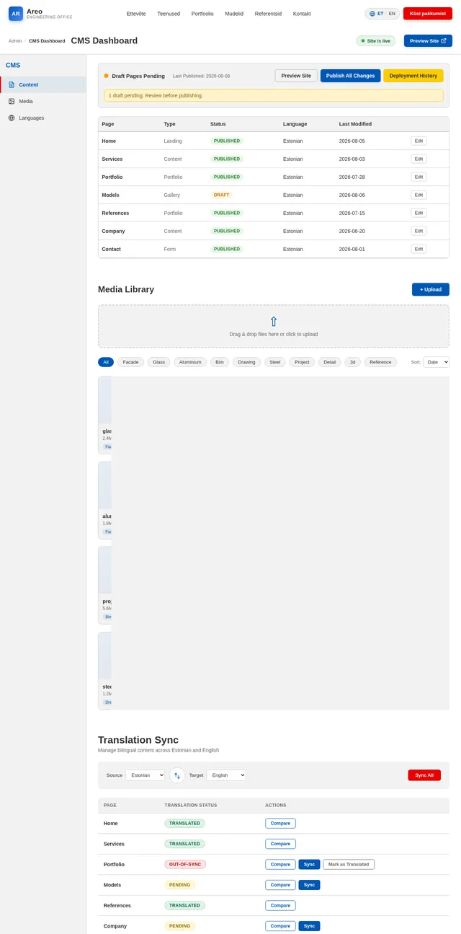This screenshot has width=461, height=934.
Task: Open Deployment History
Action: coord(413,76)
